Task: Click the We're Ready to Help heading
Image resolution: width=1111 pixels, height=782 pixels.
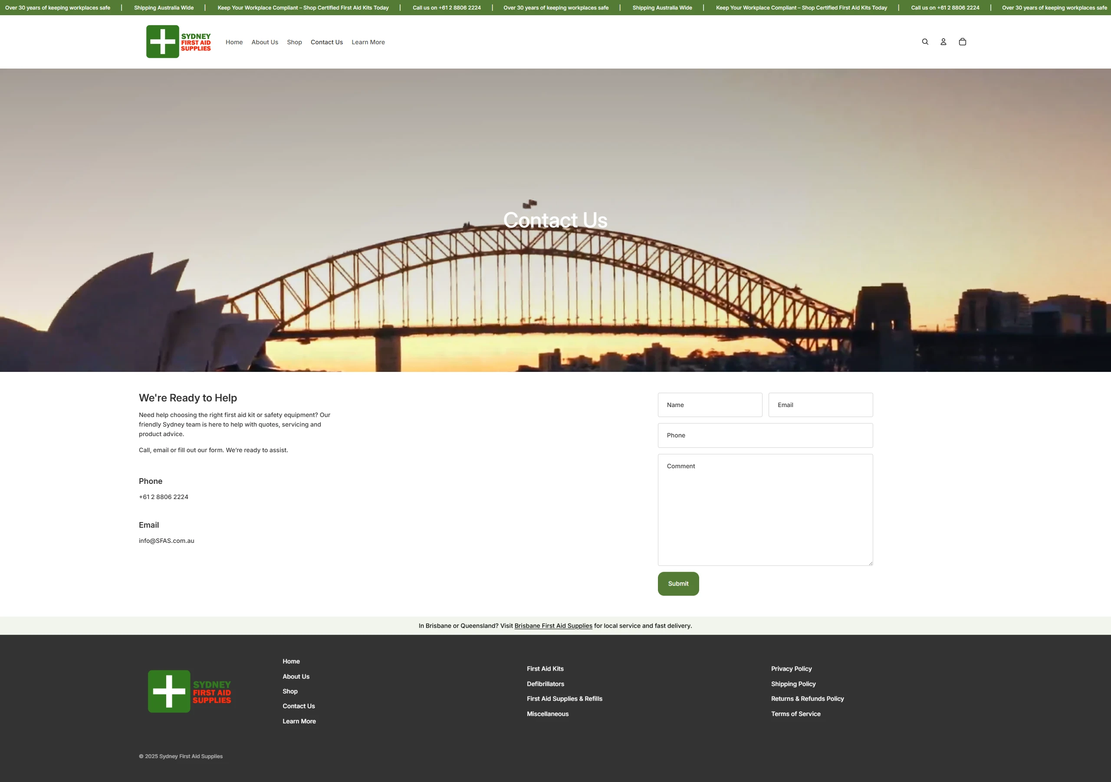Action: click(188, 398)
